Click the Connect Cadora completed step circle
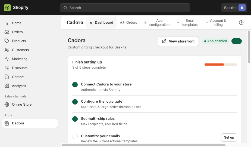Screen dimensions: 251x147 pos(75,85)
